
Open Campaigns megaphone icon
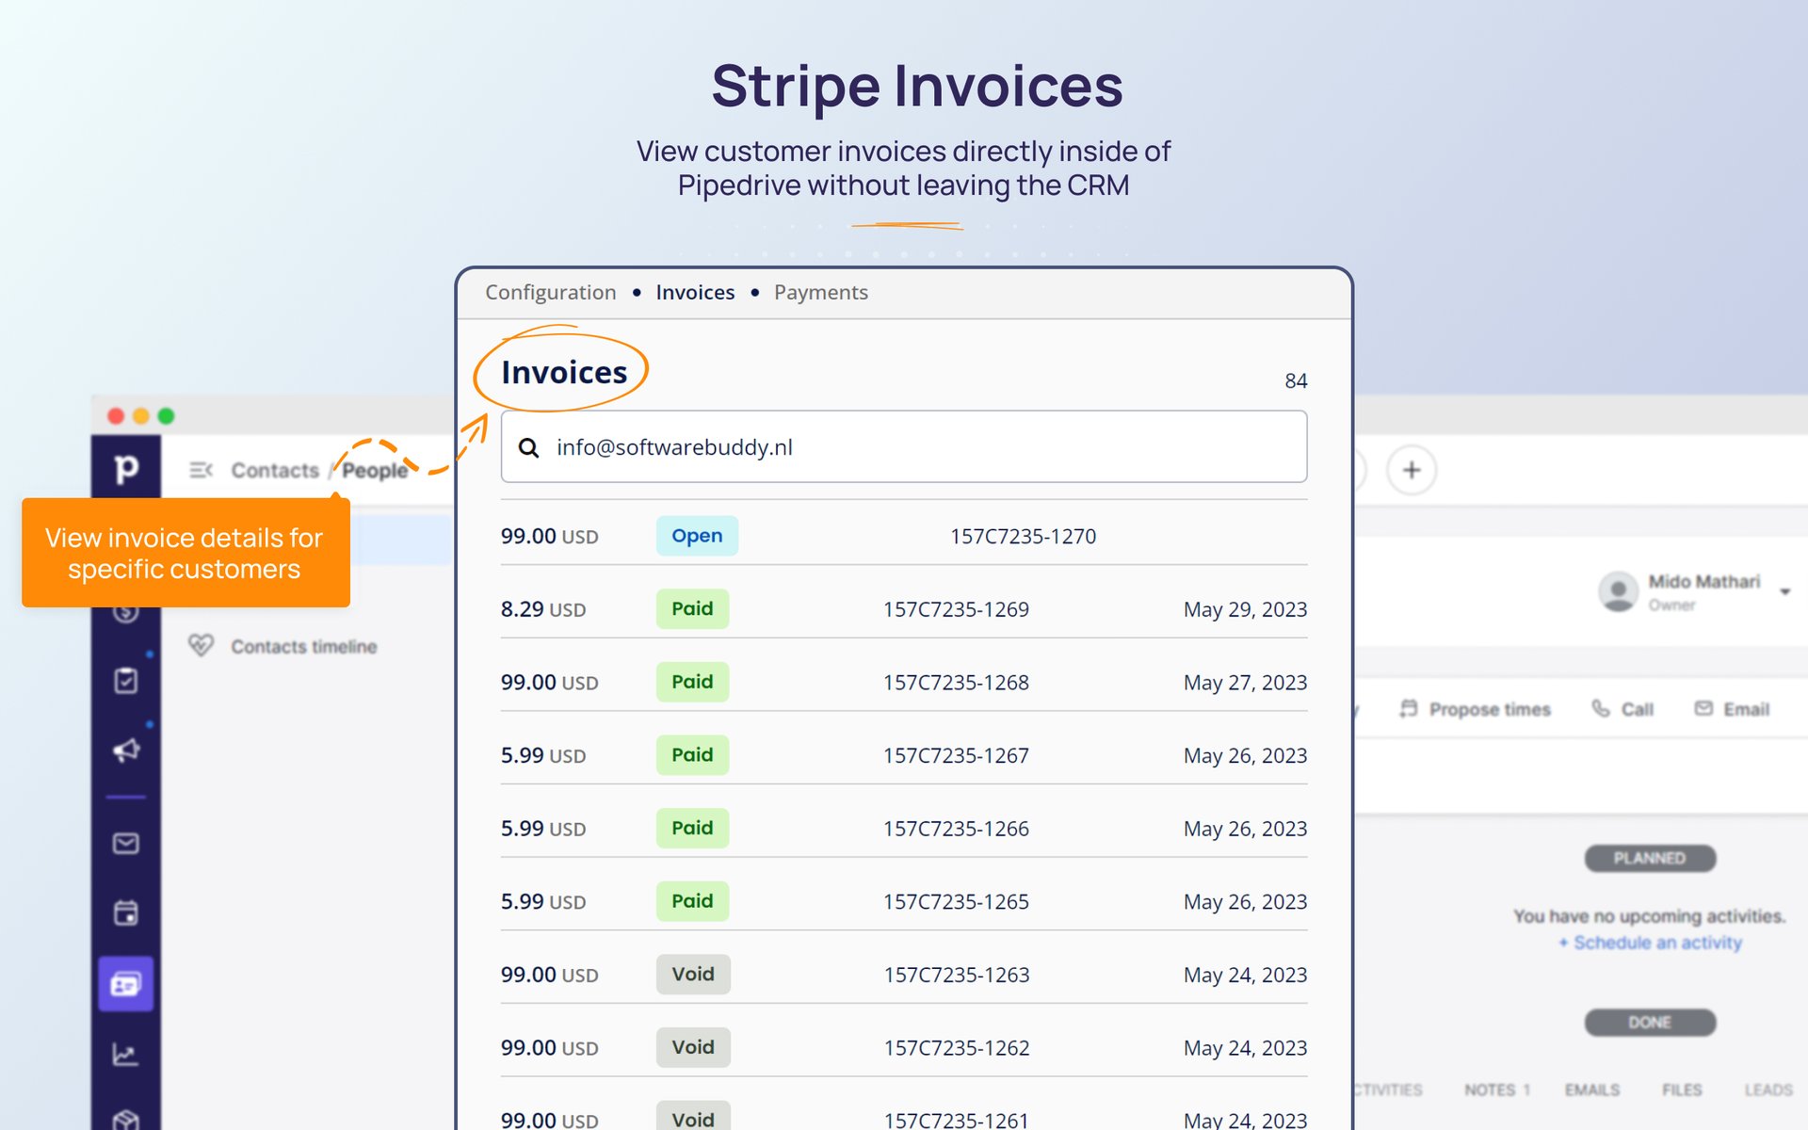pos(126,751)
